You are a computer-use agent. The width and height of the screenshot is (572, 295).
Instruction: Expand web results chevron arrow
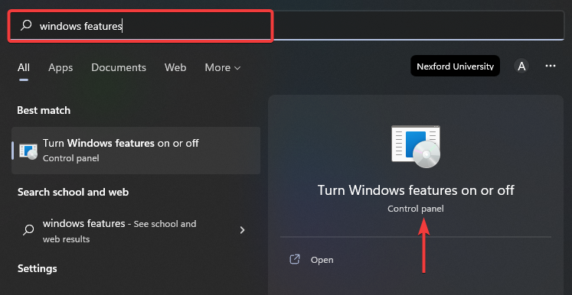[242, 230]
